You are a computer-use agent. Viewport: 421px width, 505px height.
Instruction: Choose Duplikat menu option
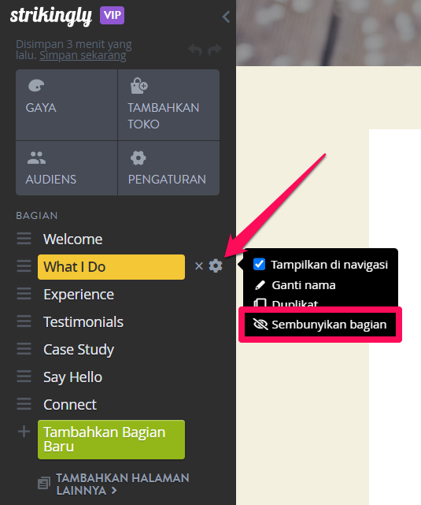[x=286, y=303]
